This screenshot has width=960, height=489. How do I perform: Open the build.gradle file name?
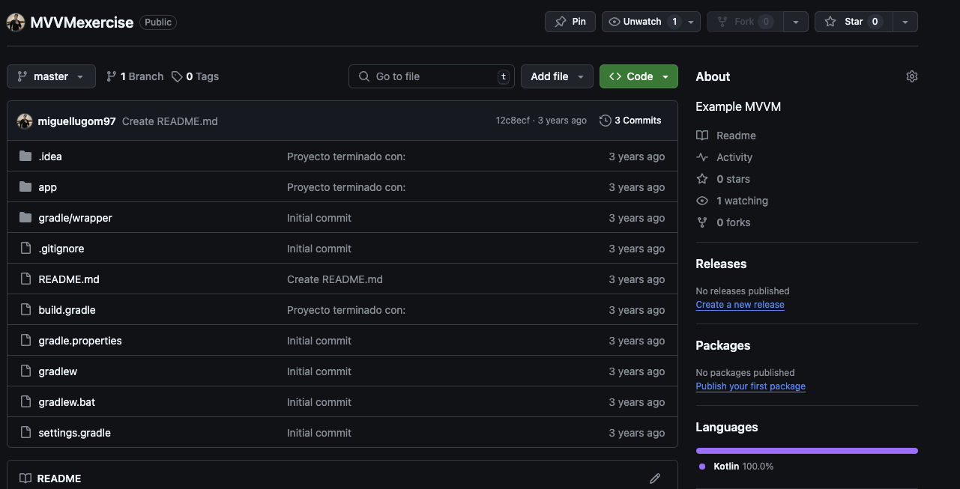pos(67,310)
